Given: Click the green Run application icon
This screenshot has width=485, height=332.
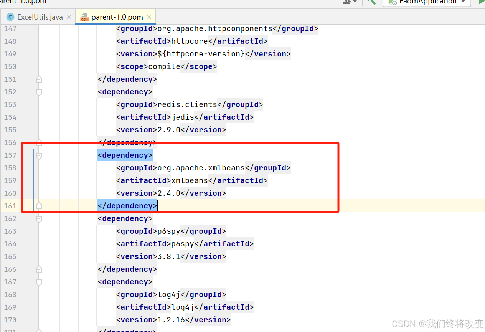Looking at the screenshot, I should (482, 2).
